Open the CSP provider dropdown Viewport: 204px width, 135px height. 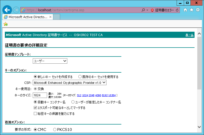click(69, 83)
